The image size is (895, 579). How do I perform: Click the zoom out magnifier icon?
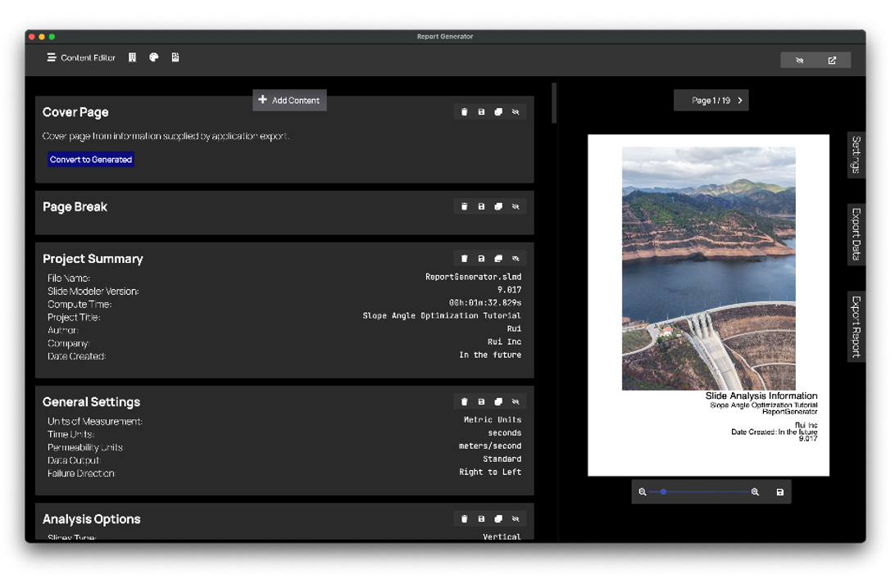tap(643, 492)
